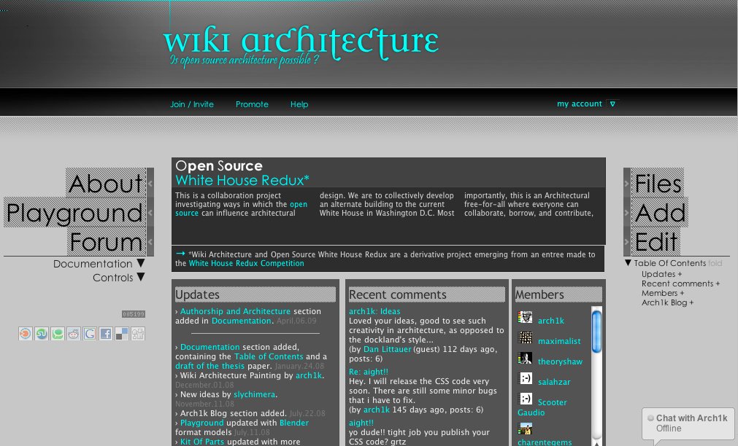738x446 pixels.
Task: Go to the Forum section
Action: coord(107,242)
